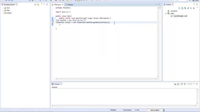Open the Outline view menu arrow
This screenshot has height=112, width=200.
197,8
